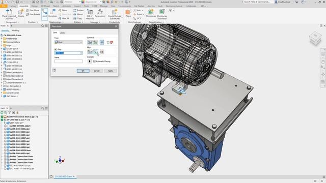
Task: Click the first Connect selection button in Place Joint
Action: 90,42
